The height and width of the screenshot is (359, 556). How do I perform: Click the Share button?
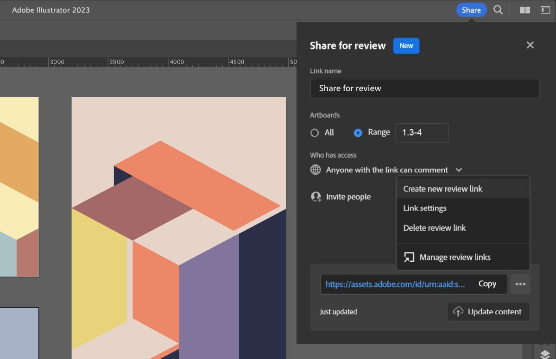click(x=471, y=10)
